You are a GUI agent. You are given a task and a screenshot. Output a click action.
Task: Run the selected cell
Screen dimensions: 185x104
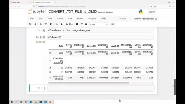pos(70,24)
